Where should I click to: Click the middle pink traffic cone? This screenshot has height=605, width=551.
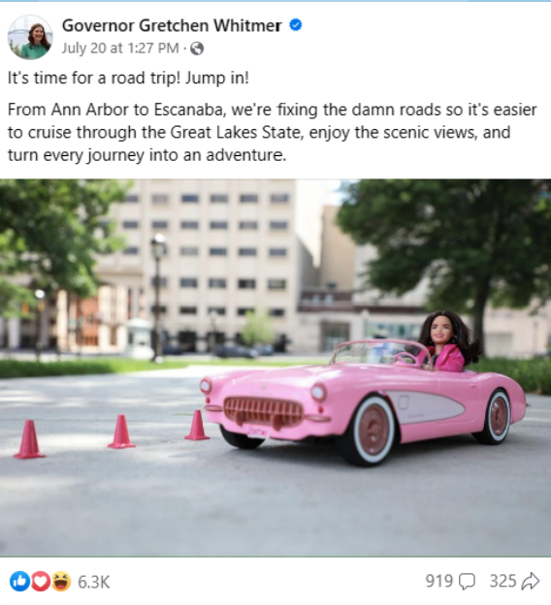[121, 431]
